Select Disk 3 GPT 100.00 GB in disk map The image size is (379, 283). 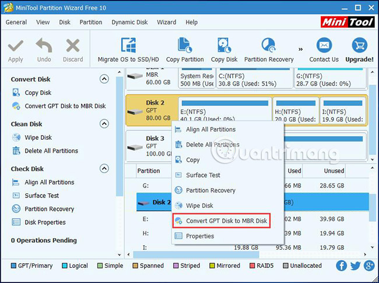(149, 146)
